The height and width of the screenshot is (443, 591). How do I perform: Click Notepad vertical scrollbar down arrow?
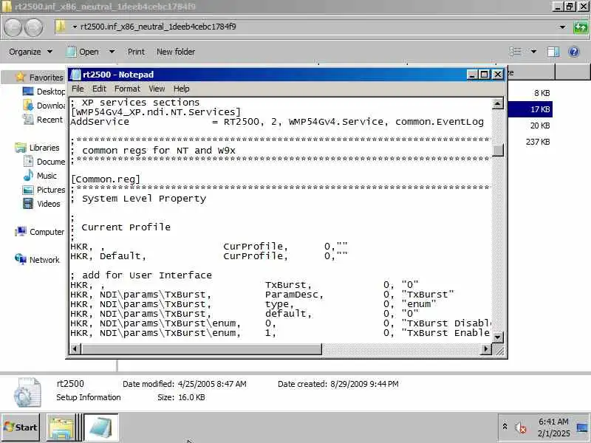pyautogui.click(x=497, y=337)
